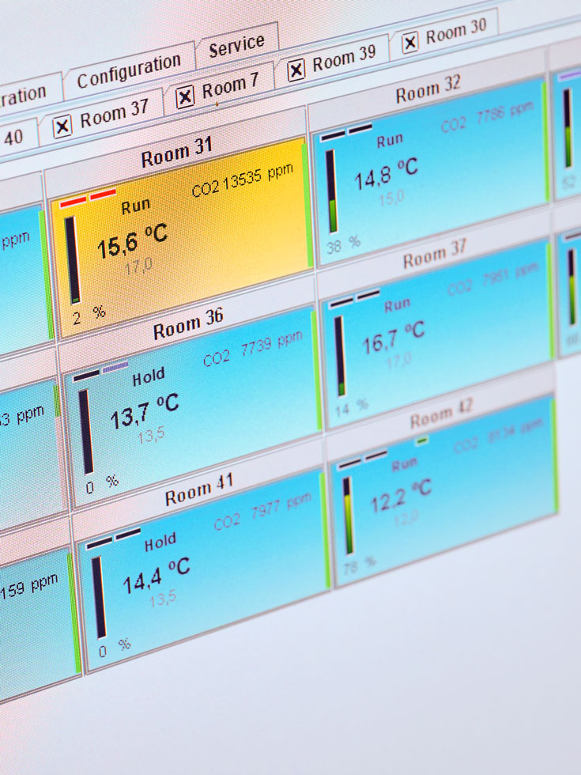Toggle the Room 37 checkbox
Screen dimensions: 581x775
pyautogui.click(x=62, y=127)
